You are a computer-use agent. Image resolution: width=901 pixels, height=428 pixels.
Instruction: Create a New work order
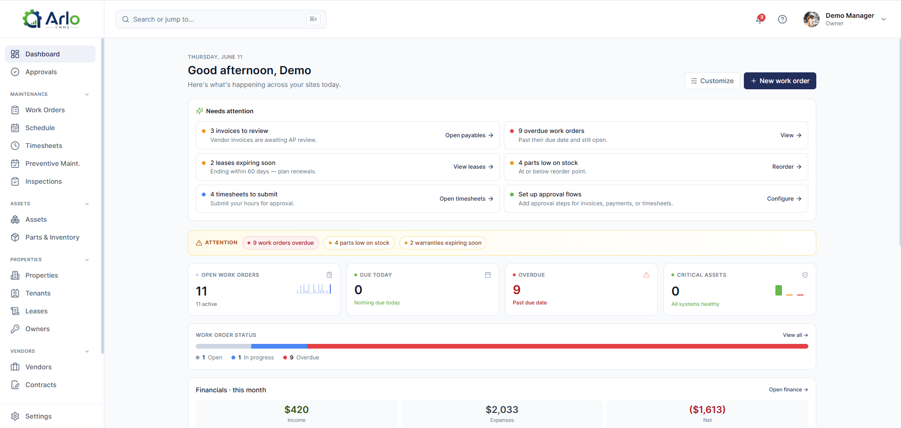click(780, 81)
